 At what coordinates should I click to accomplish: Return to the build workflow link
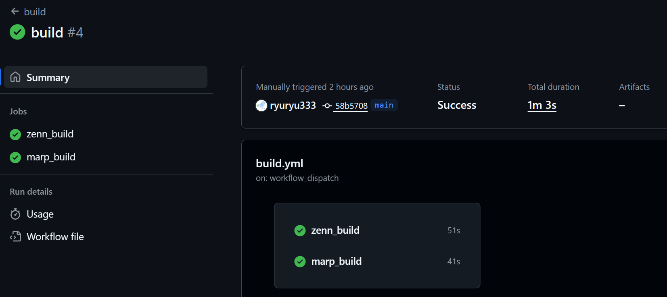tap(35, 12)
